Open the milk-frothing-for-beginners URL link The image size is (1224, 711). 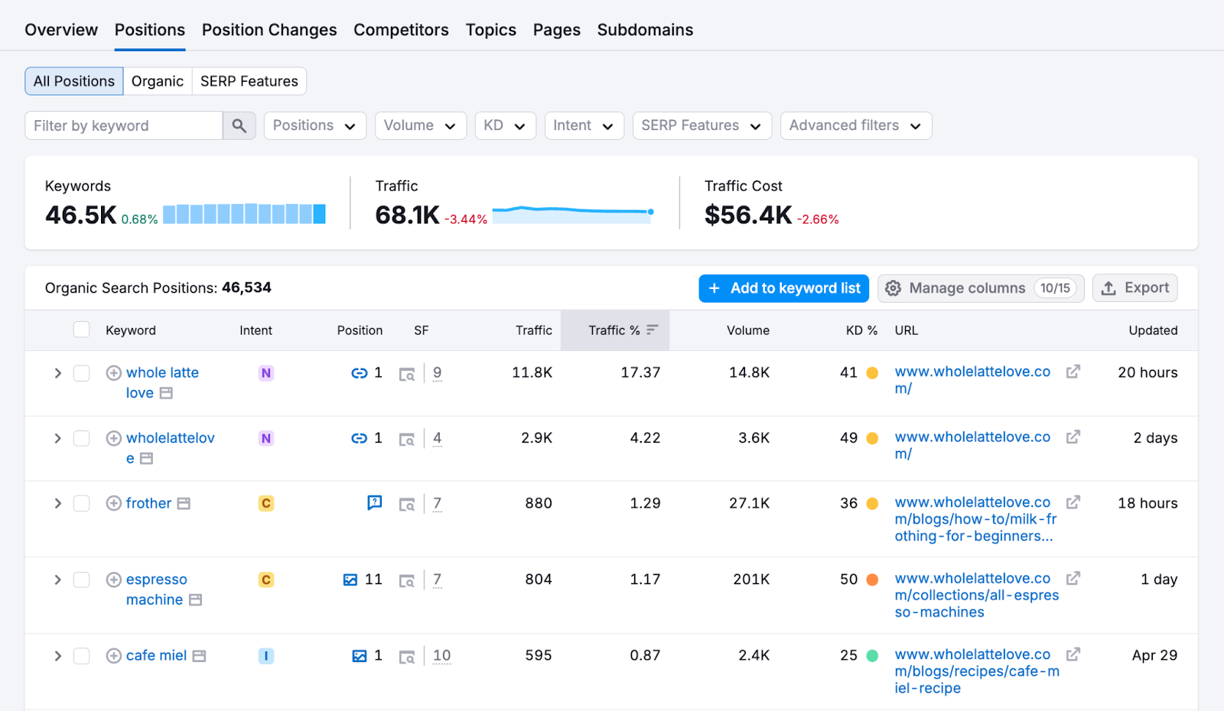tap(976, 519)
